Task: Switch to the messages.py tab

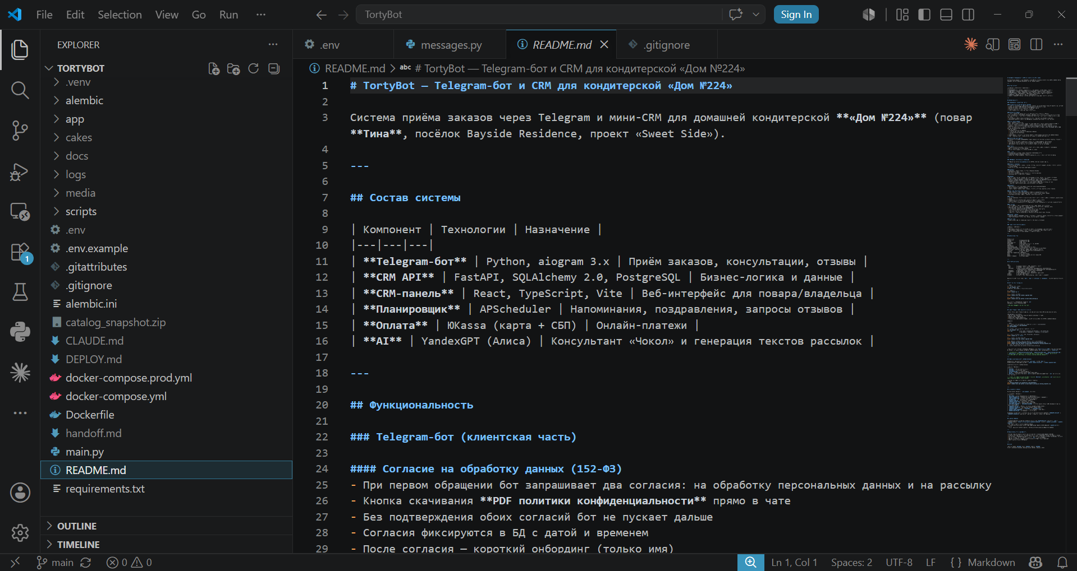Action: click(449, 44)
